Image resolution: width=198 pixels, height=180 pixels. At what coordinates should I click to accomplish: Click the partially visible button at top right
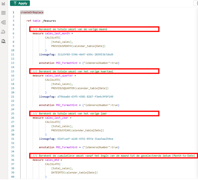(196, 3)
